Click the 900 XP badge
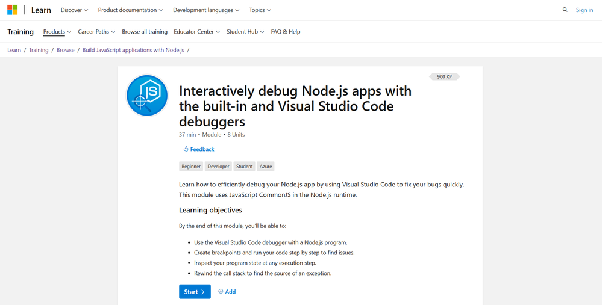The height and width of the screenshot is (305, 602). point(444,76)
